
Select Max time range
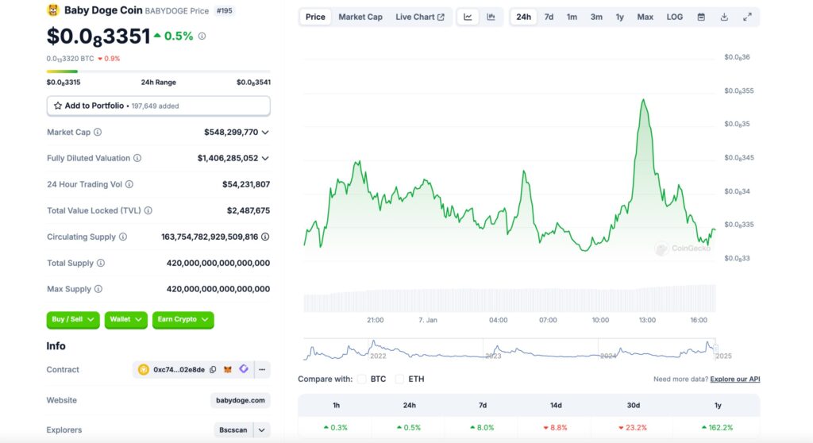click(x=645, y=17)
